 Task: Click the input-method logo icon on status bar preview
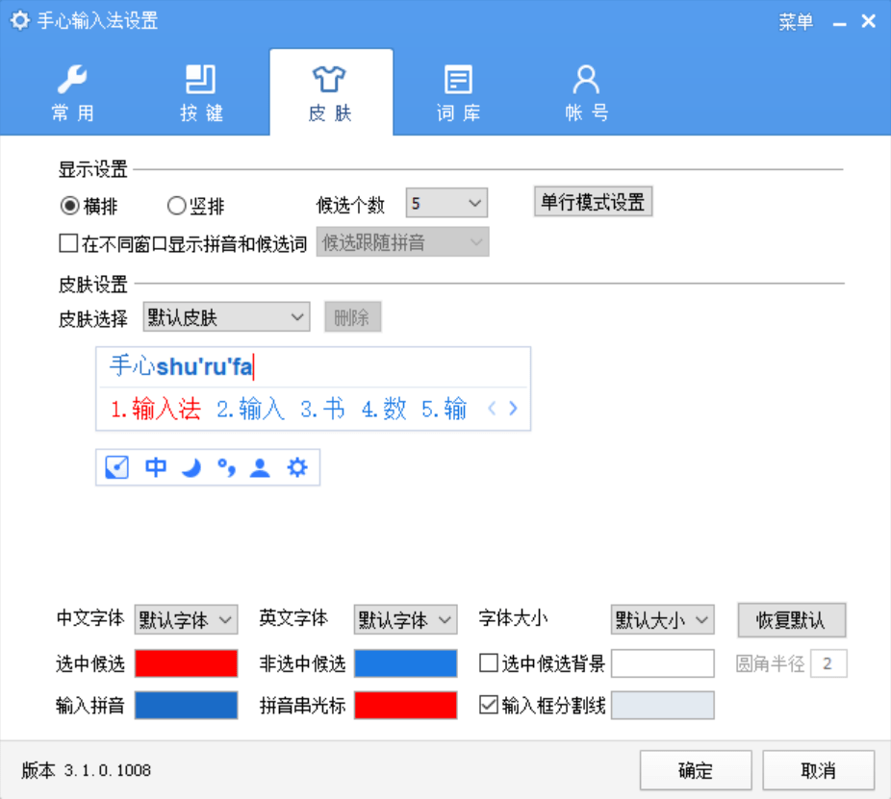click(117, 468)
